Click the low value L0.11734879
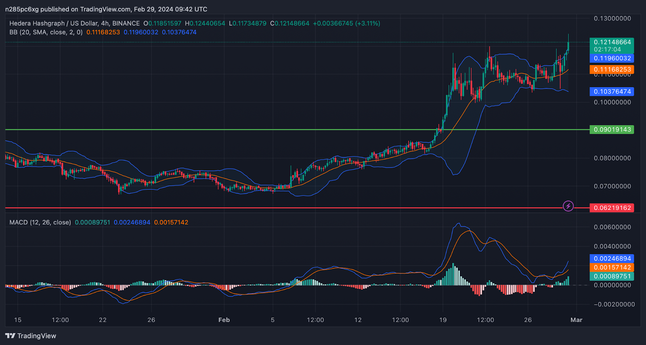 click(247, 23)
